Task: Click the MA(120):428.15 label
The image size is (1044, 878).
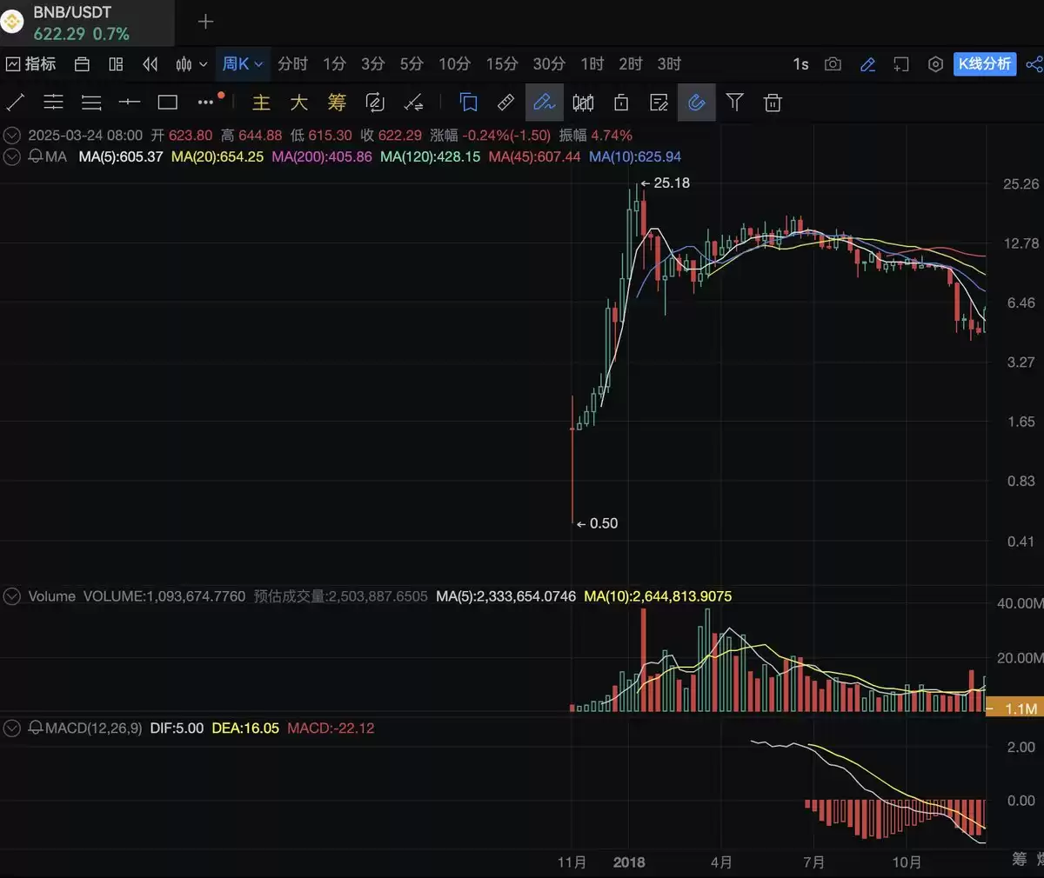Action: coord(430,156)
